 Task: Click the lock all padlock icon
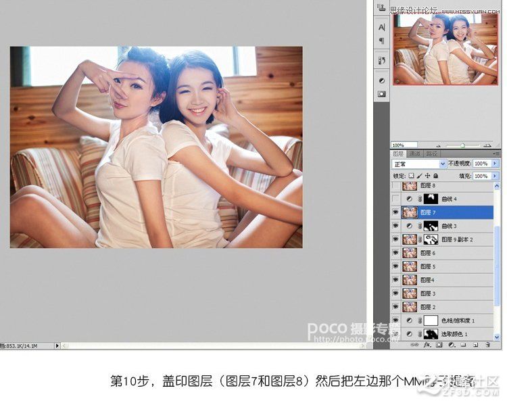[435, 176]
